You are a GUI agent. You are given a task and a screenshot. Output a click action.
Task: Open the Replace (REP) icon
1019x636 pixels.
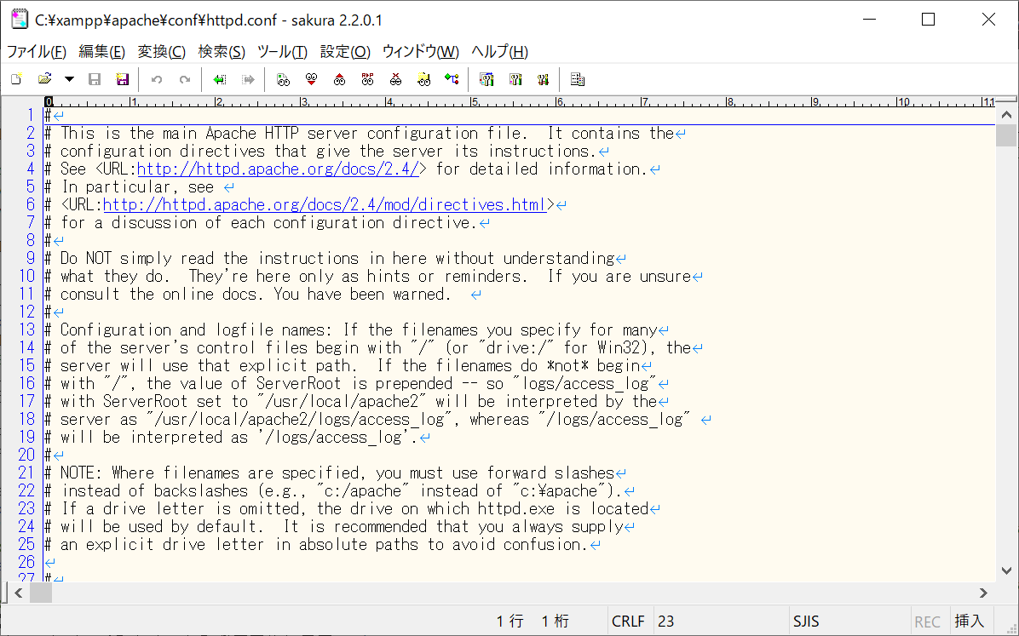click(368, 79)
